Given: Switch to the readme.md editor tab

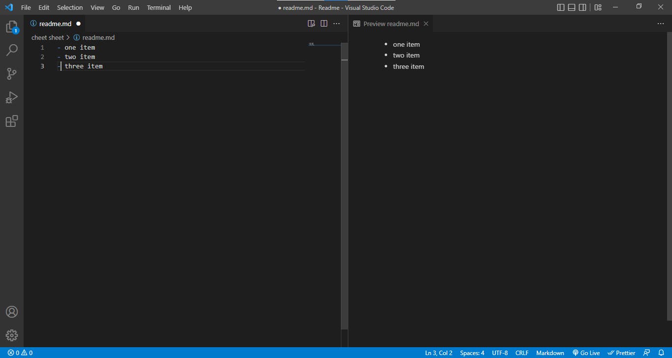Looking at the screenshot, I should (x=55, y=24).
